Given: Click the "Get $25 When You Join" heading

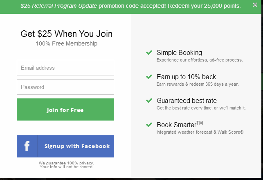Looking at the screenshot, I should click(x=66, y=34).
